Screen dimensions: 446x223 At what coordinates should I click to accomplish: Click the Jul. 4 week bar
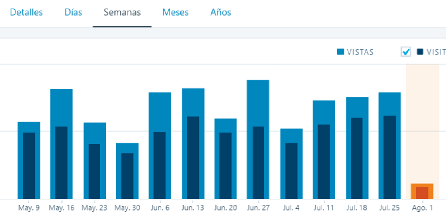(291, 164)
